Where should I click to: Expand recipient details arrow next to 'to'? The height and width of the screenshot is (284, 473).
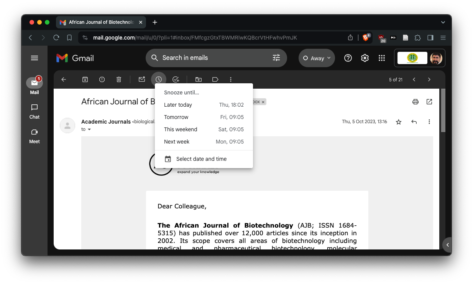89,129
